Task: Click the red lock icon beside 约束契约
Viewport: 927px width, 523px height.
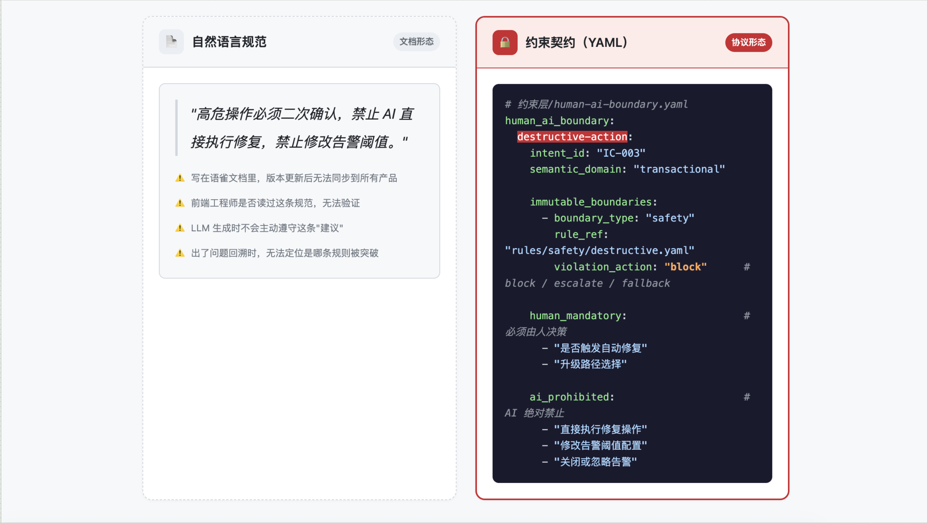Action: pos(505,43)
